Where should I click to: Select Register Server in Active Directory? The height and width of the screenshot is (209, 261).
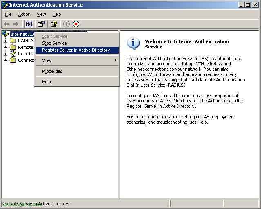(77, 50)
